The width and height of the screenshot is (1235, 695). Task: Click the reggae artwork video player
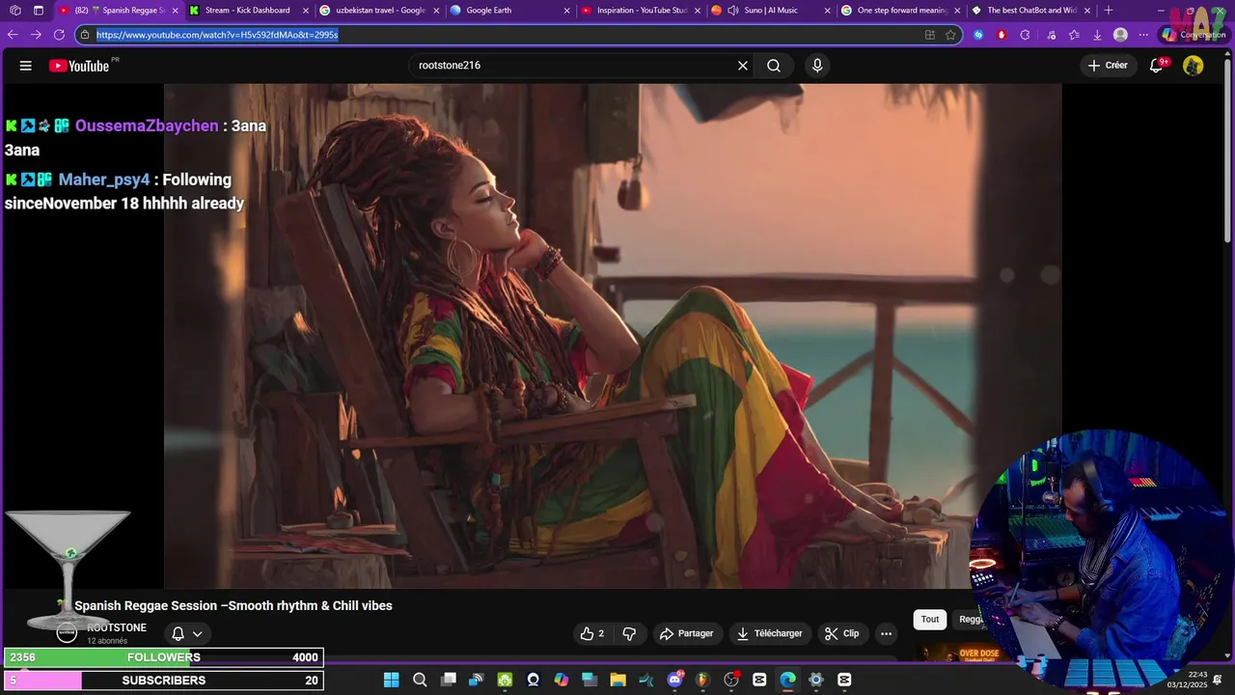tap(613, 335)
